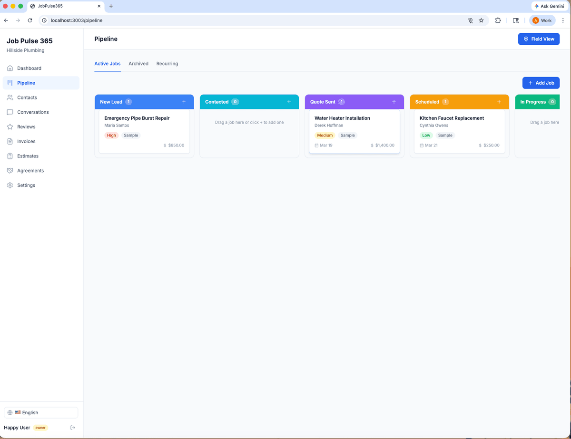Open the Dashboard via the house icon

click(10, 68)
